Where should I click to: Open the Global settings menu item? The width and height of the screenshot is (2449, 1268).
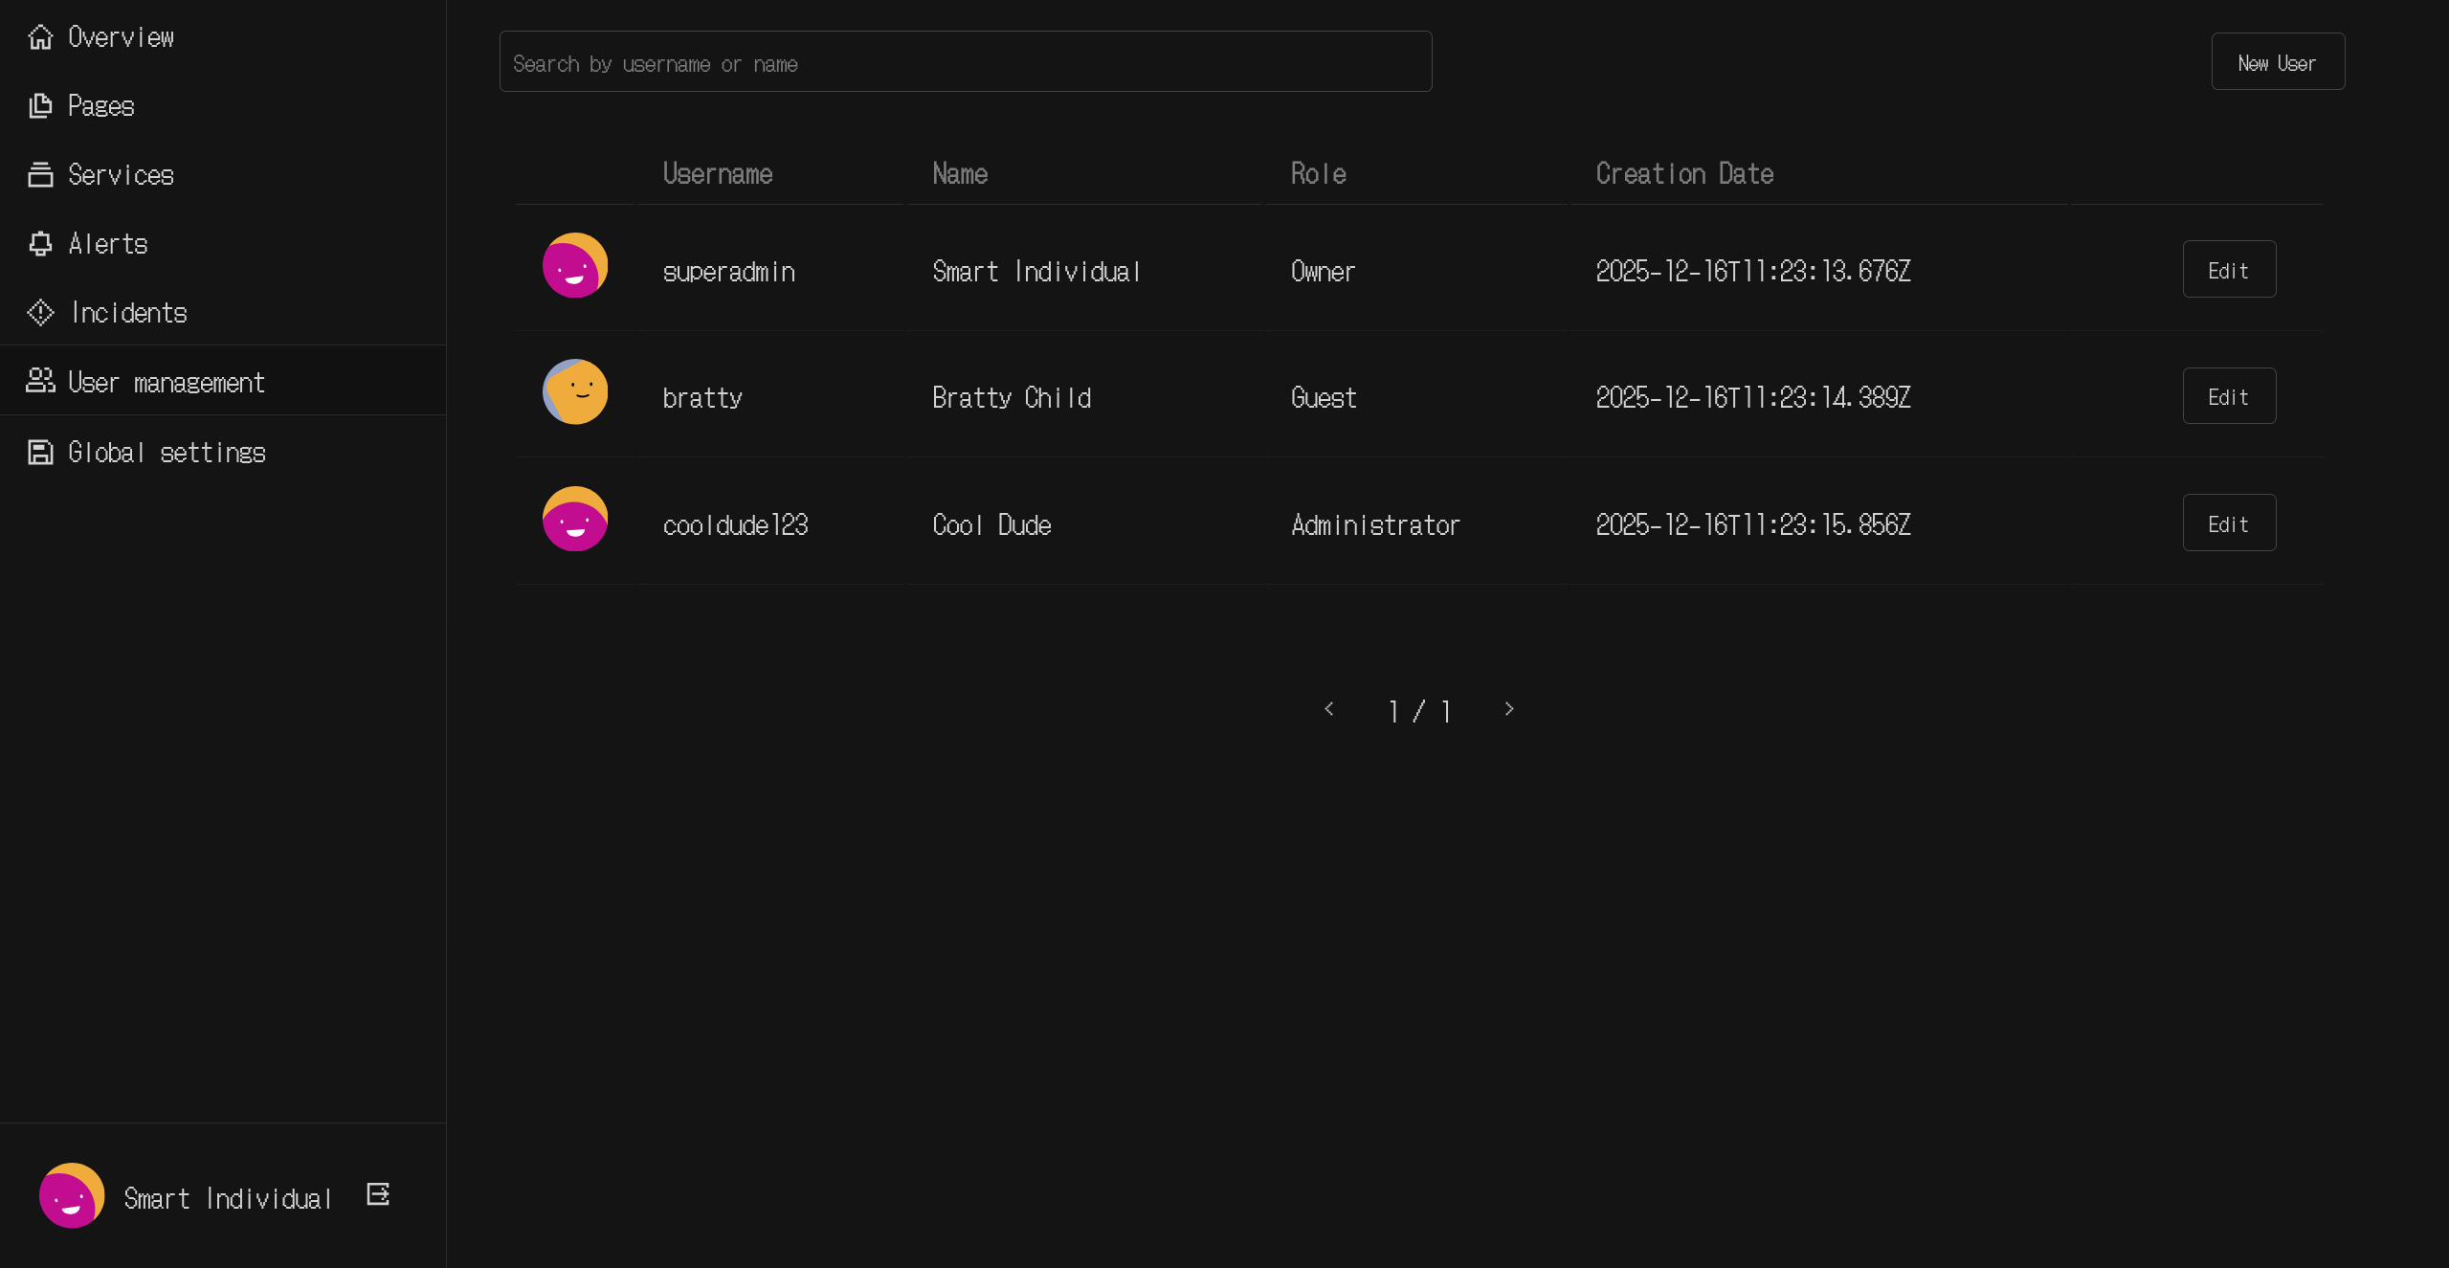[167, 452]
